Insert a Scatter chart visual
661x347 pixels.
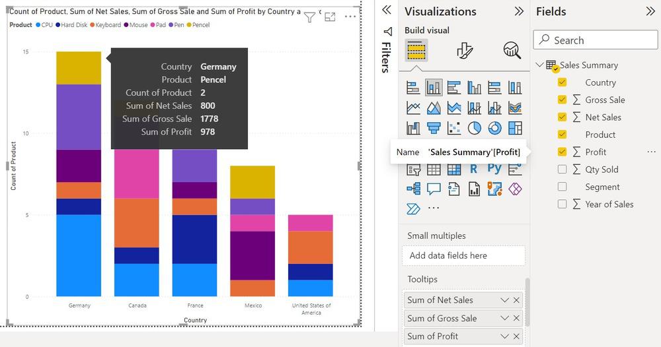click(454, 128)
